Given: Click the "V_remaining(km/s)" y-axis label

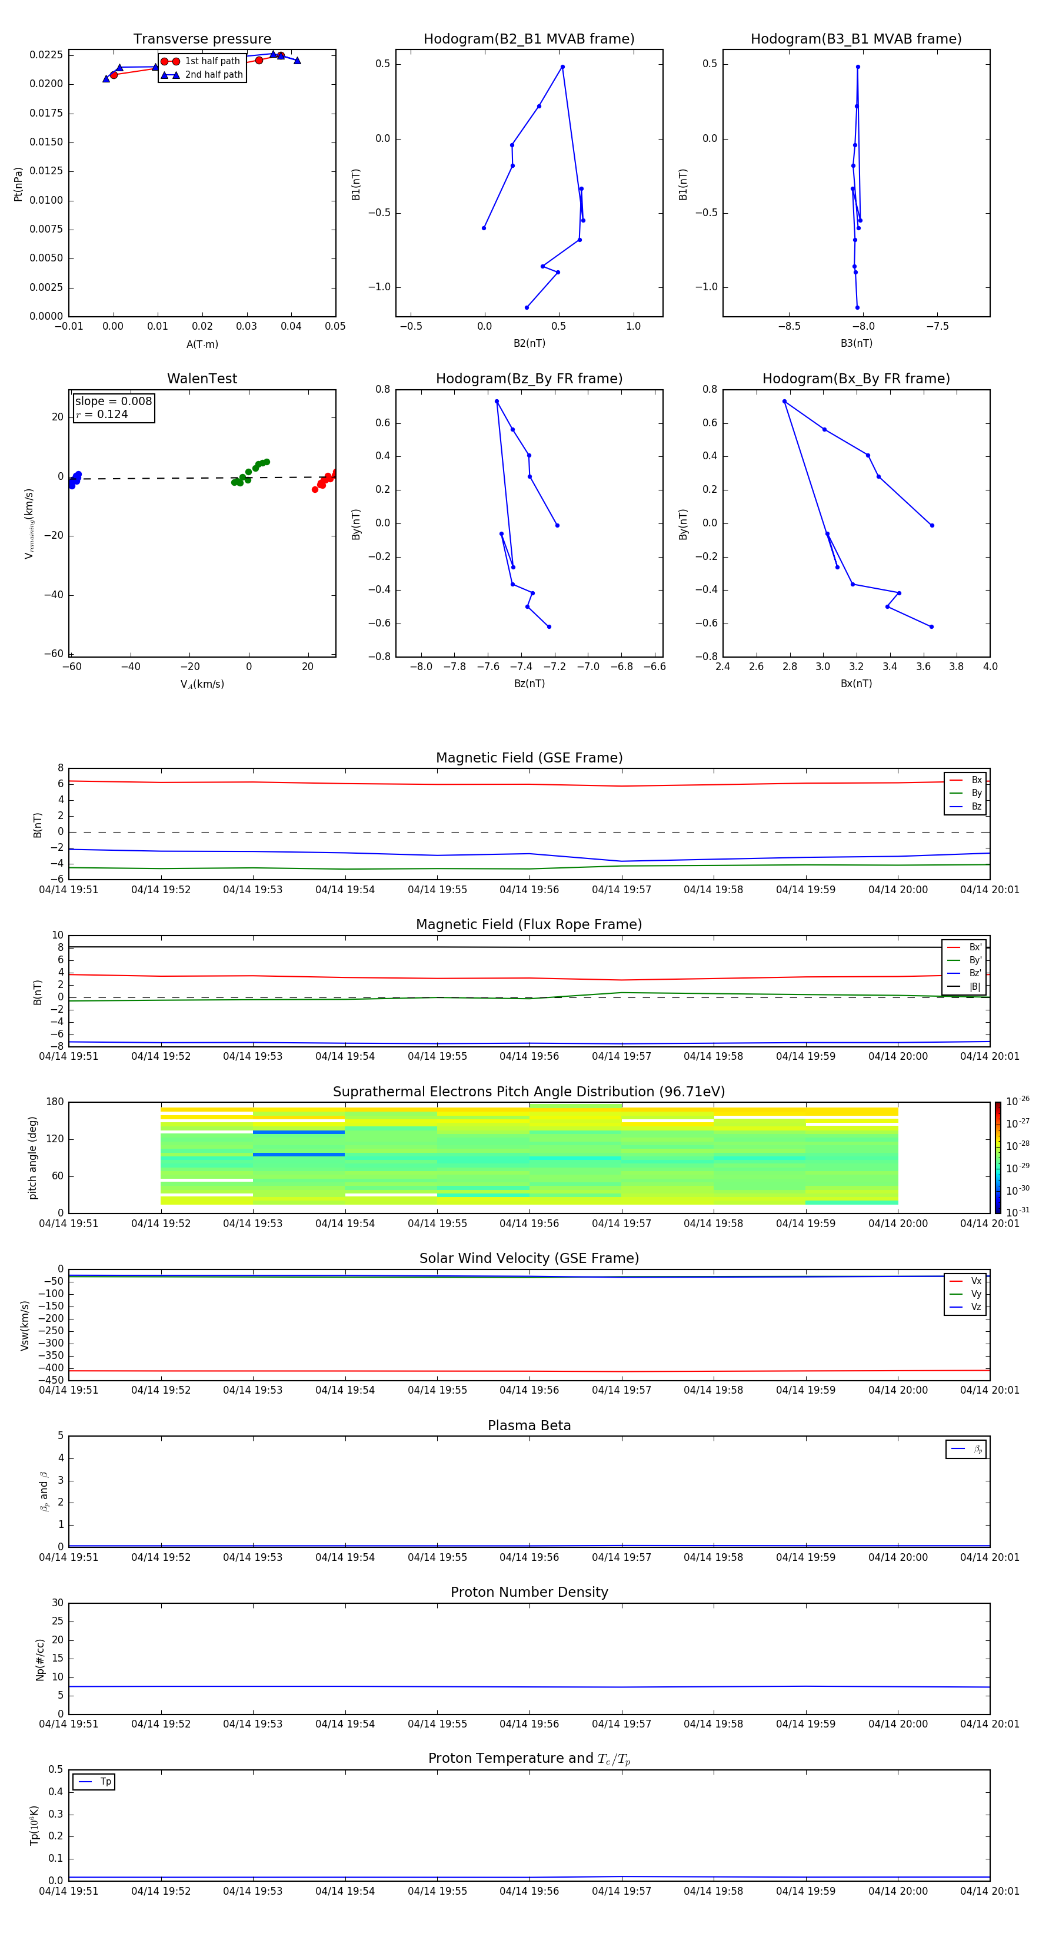Looking at the screenshot, I should click(x=29, y=523).
